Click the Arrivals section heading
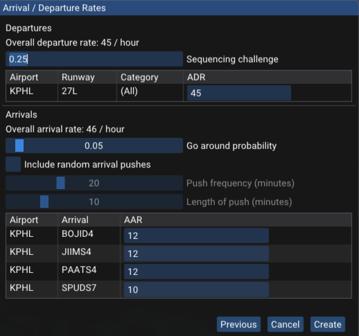Screen dimensions: 359x336 pos(21,115)
